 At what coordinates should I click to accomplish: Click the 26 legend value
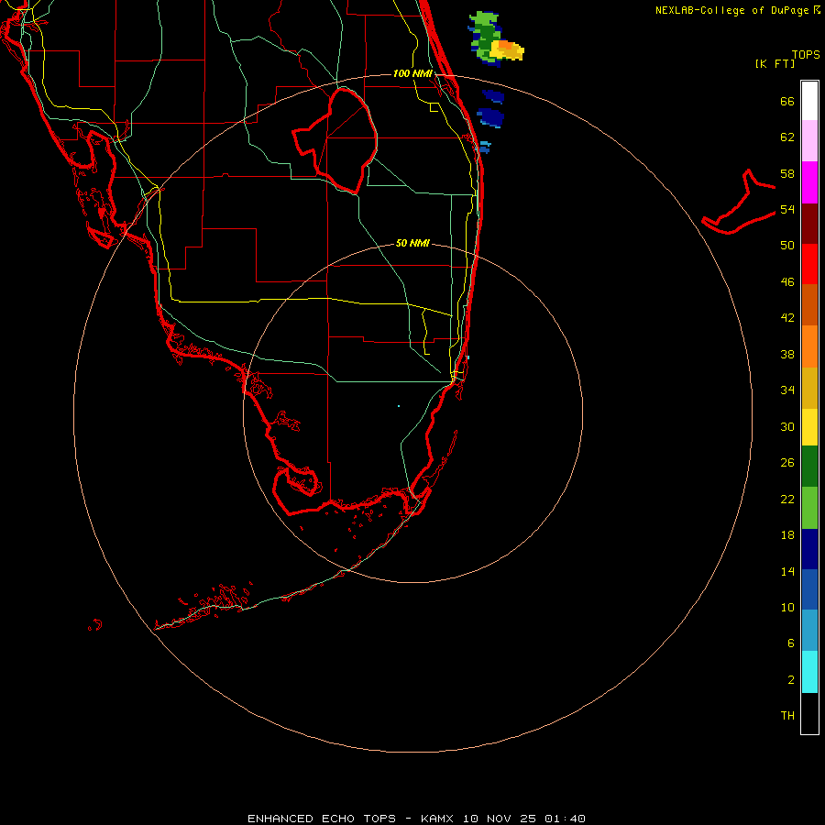(x=787, y=463)
